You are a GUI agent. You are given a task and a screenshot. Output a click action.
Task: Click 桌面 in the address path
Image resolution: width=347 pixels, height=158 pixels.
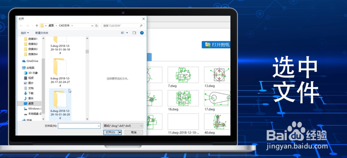coord(51,26)
